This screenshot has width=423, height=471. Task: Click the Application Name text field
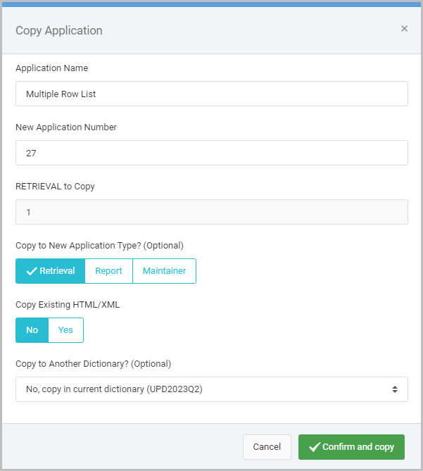pos(212,94)
